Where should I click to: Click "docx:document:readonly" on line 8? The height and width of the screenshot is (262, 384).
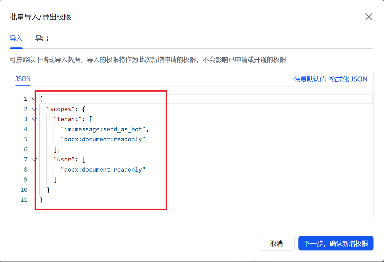pos(103,170)
